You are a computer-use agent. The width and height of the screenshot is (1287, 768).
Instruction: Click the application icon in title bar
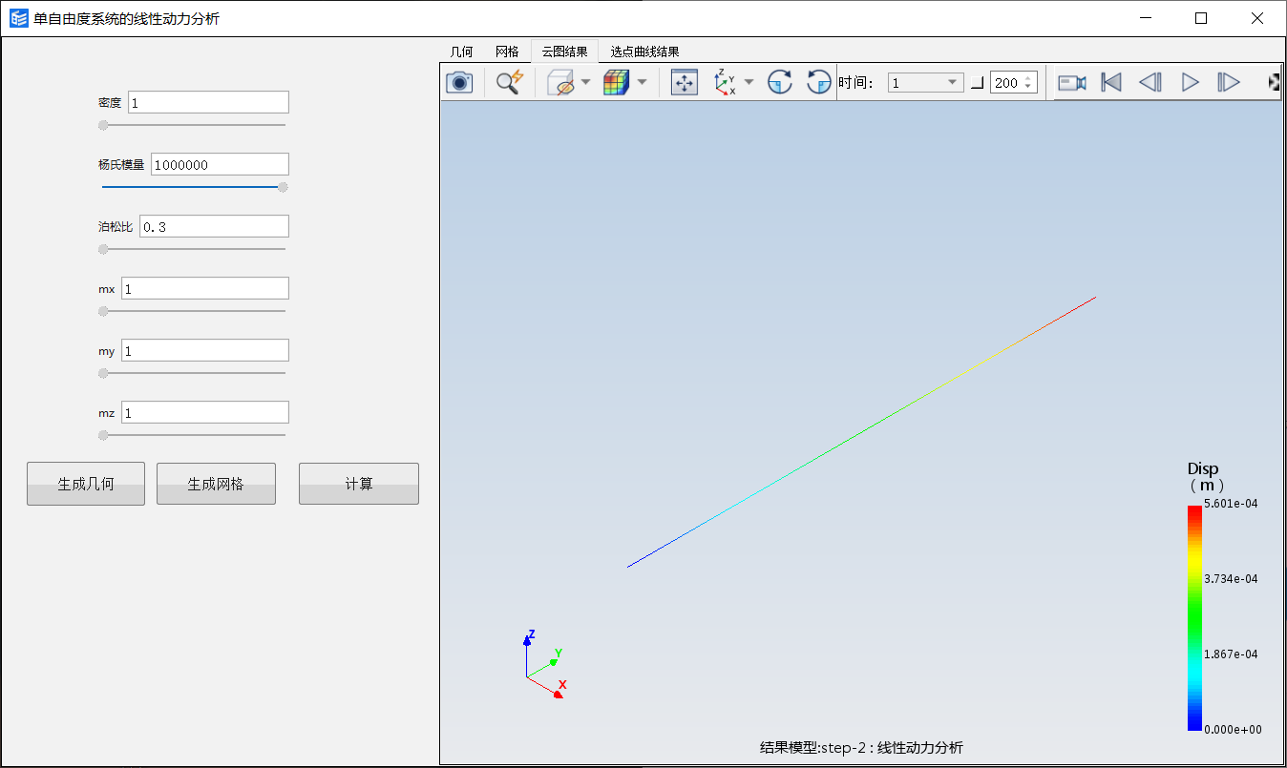[x=19, y=18]
